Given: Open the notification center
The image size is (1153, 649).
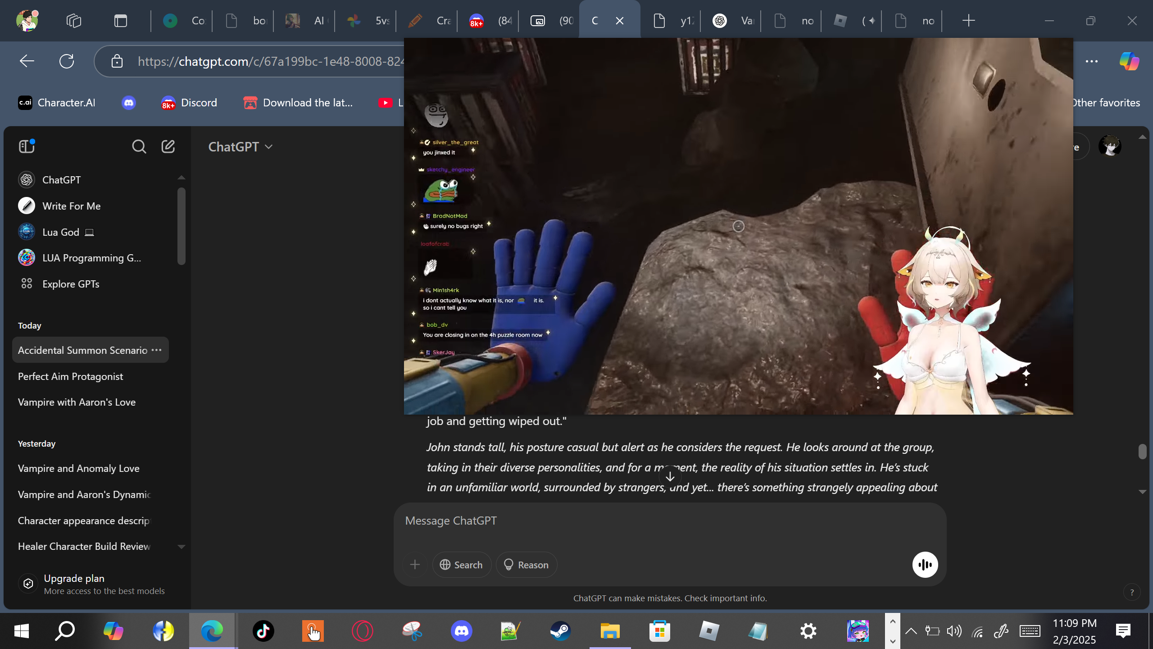Looking at the screenshot, I should [x=1123, y=631].
